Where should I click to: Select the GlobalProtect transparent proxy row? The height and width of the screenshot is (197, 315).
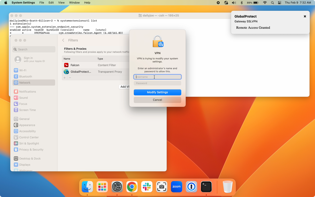(x=95, y=72)
